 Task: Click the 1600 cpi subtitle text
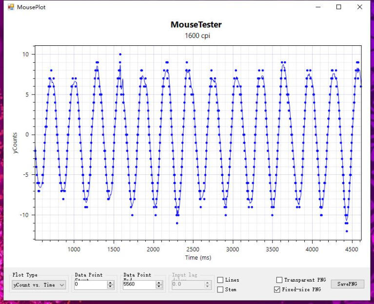[x=197, y=36]
